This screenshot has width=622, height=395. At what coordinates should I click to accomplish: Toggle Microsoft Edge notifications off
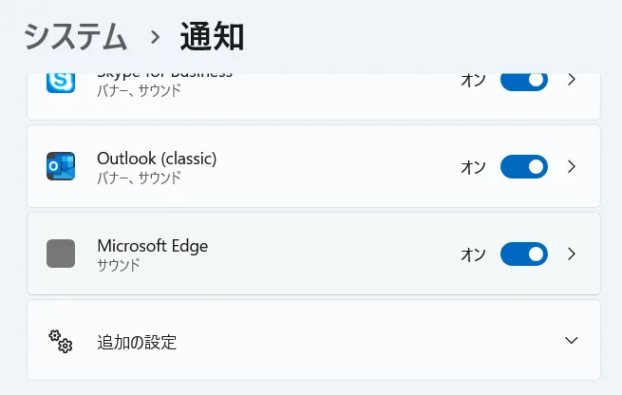(x=524, y=254)
